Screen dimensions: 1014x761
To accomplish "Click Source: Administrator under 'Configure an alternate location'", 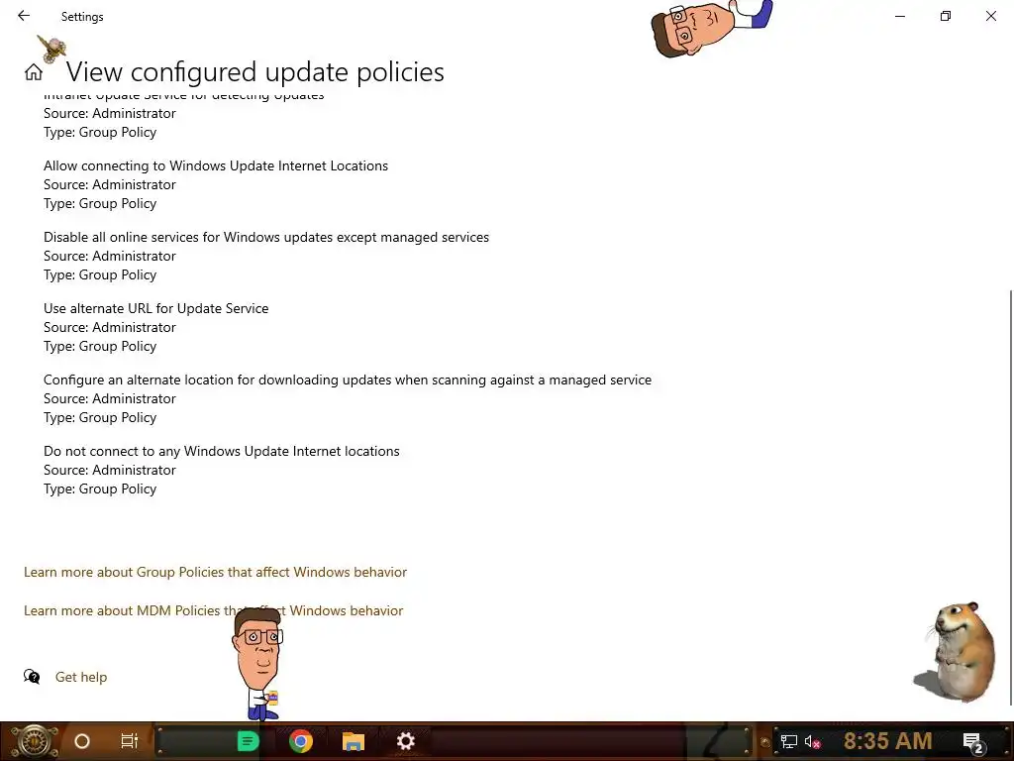I will pos(109,398).
